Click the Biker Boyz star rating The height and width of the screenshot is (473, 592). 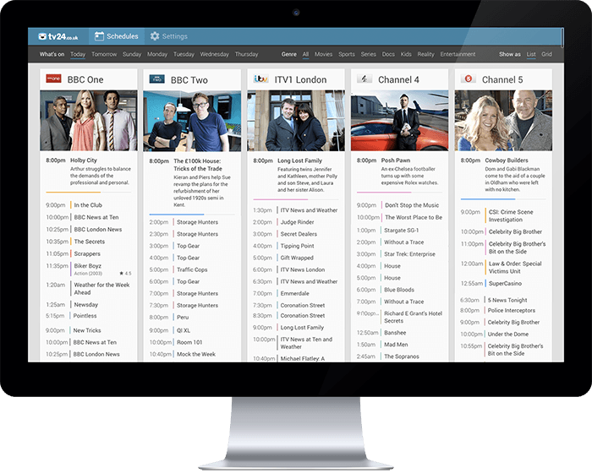point(125,274)
